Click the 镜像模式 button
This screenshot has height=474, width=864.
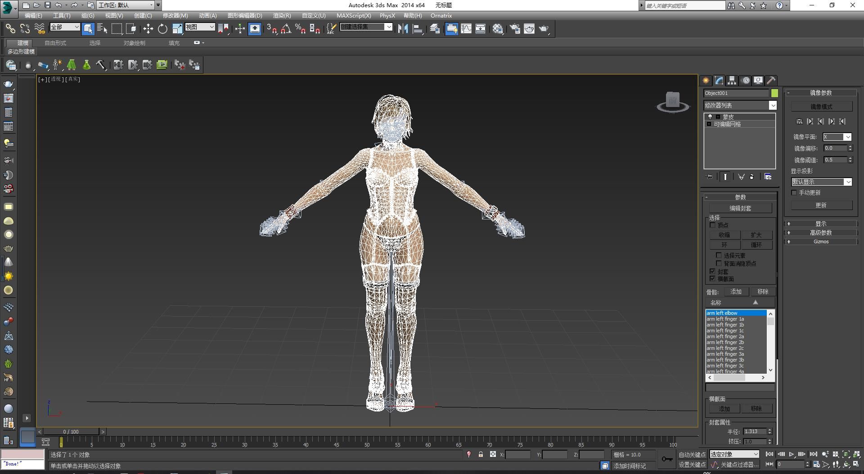tap(821, 107)
